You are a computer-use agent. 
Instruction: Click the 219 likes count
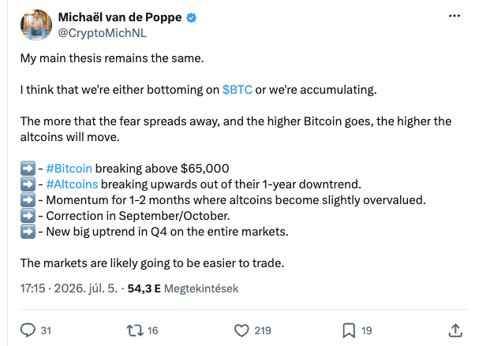(x=263, y=330)
